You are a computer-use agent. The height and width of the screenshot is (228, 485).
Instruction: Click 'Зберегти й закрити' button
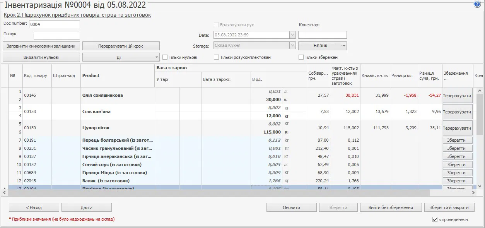[449, 207]
